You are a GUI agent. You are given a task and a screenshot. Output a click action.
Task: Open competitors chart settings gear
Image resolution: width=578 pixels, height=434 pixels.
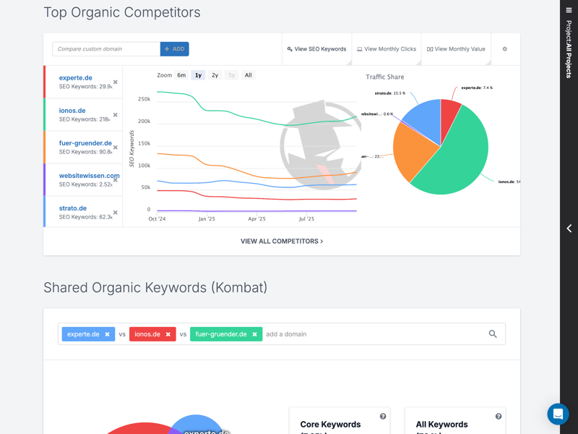[504, 48]
